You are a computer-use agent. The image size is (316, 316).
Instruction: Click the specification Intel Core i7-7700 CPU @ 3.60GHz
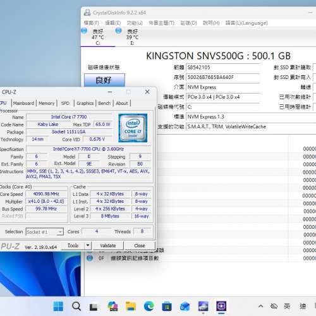88,149
